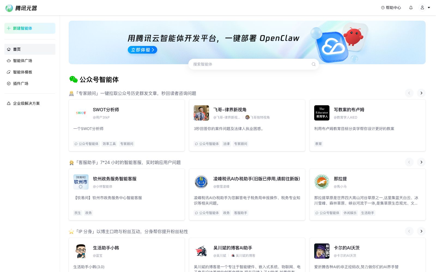The image size is (436, 272).
Task: Open 飞哥-律界新视角 avatar photo
Action: pos(201,113)
